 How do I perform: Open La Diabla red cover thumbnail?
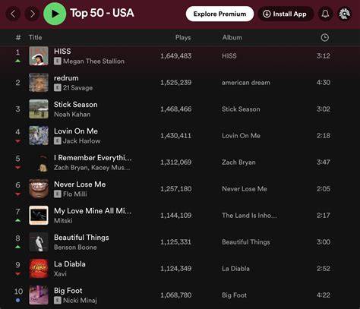pyautogui.click(x=39, y=269)
